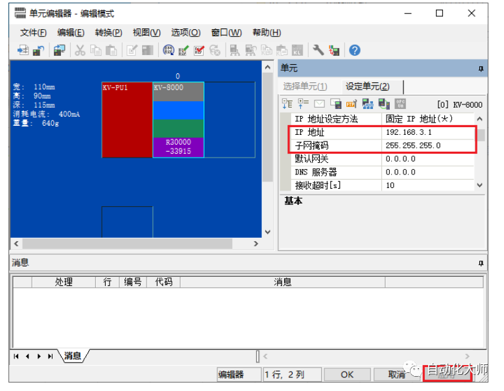The image size is (504, 391).
Task: Click the expand-all tree icon in unit panel
Action: tap(287, 104)
